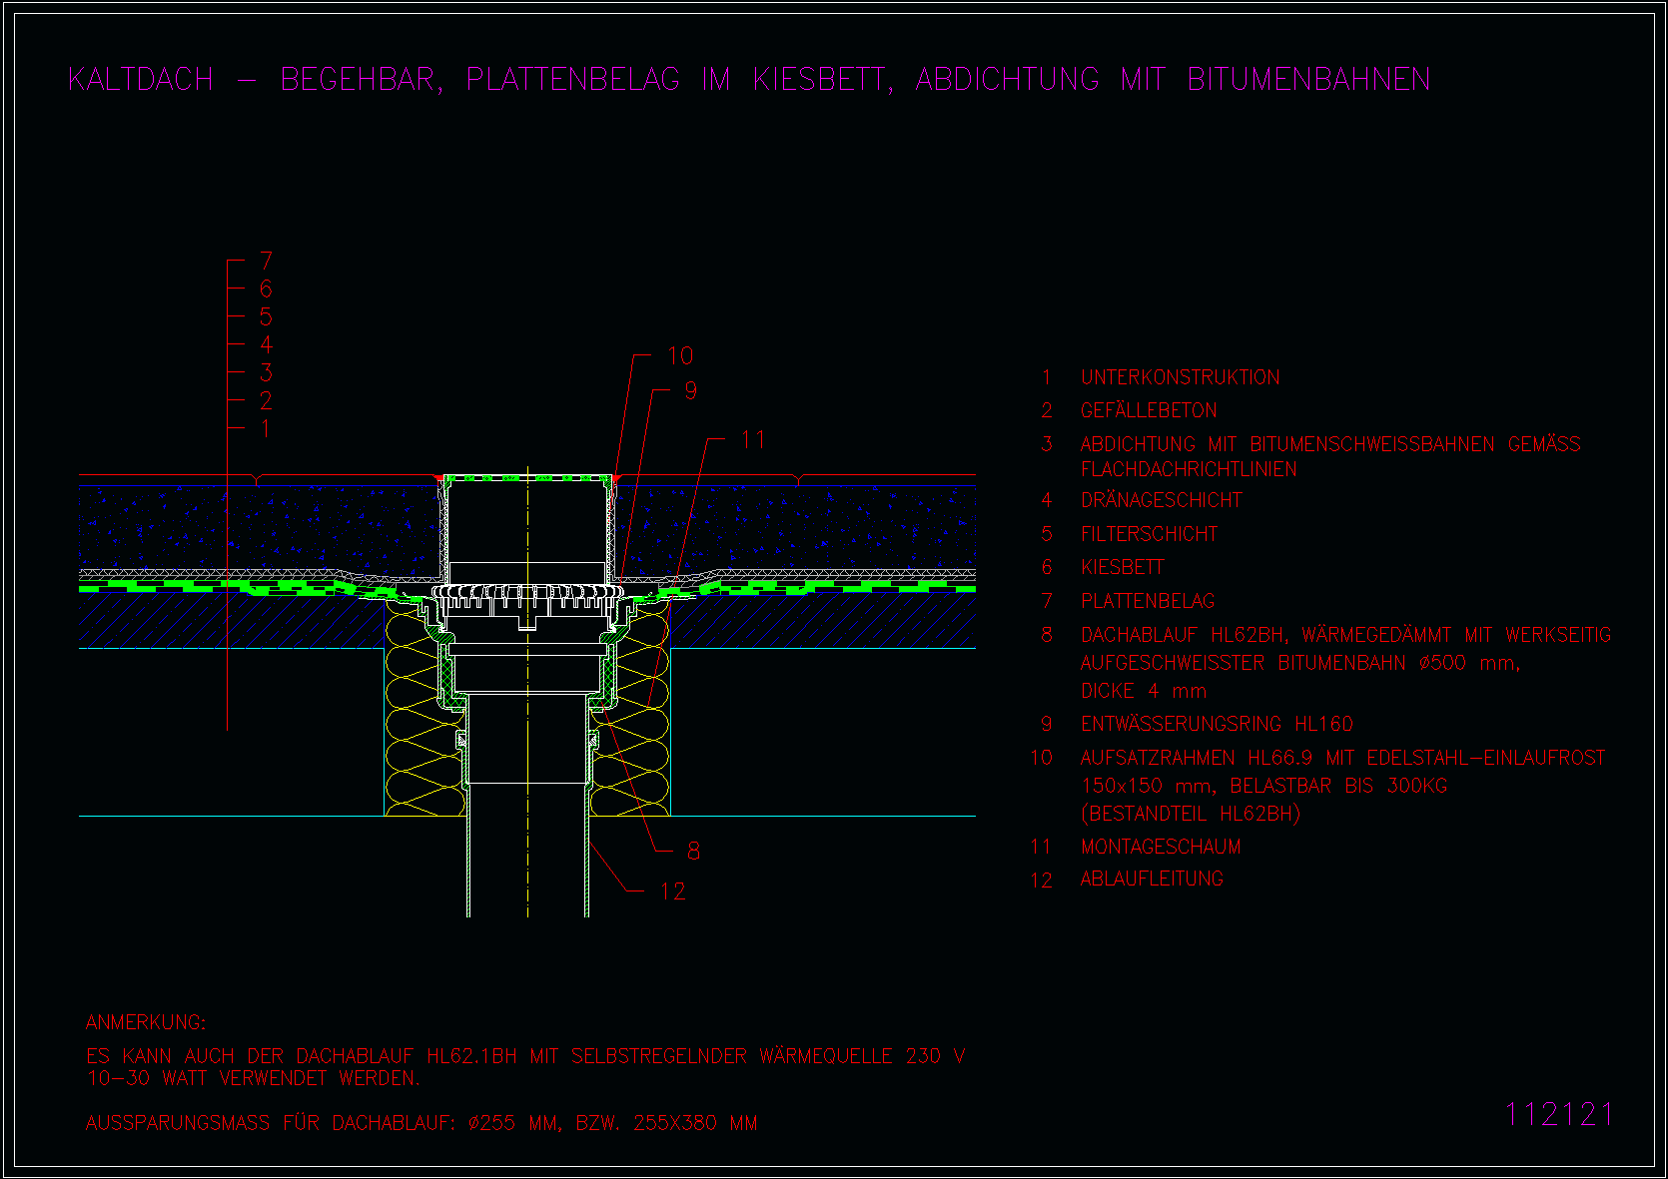Select the AUFGESCHWEISSTER BITUMENBAHN ø500 mm line
Screen dimensions: 1668x1179
(x=1300, y=663)
